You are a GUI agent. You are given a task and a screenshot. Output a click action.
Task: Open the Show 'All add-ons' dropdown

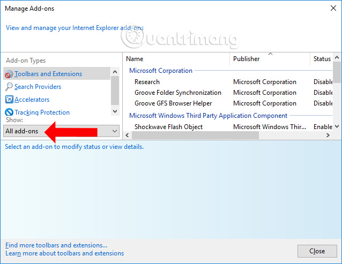[61, 131]
